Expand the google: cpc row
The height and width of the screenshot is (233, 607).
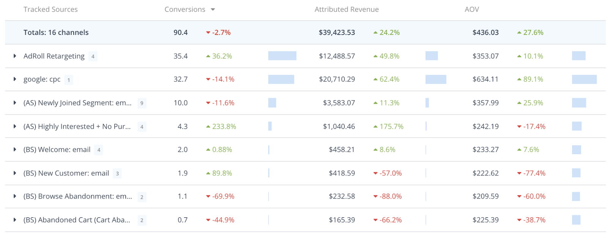pos(15,79)
